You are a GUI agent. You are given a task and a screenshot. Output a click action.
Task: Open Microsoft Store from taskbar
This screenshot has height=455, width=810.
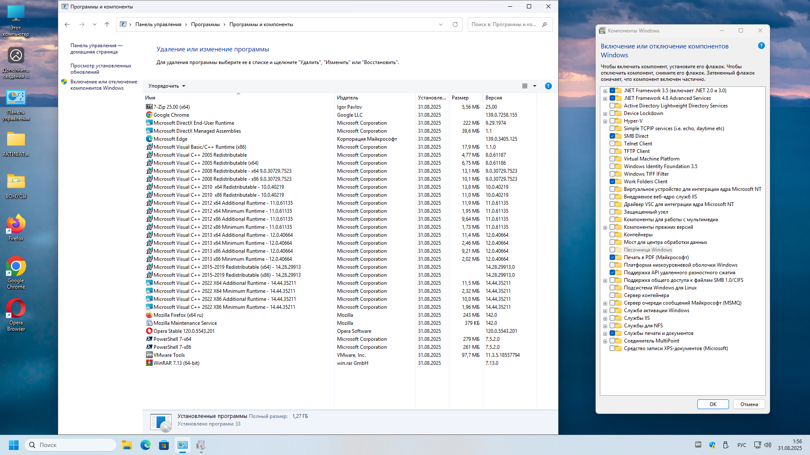tap(164, 445)
